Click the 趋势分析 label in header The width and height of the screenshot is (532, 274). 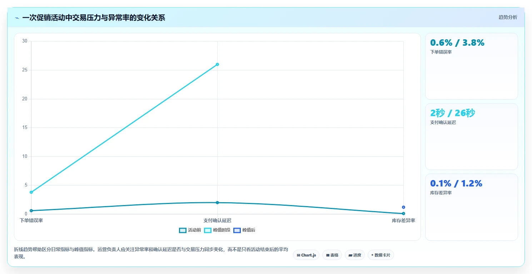(508, 17)
